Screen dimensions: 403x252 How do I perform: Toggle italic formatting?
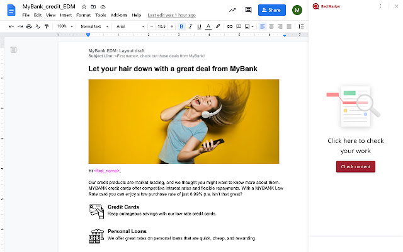click(x=190, y=26)
